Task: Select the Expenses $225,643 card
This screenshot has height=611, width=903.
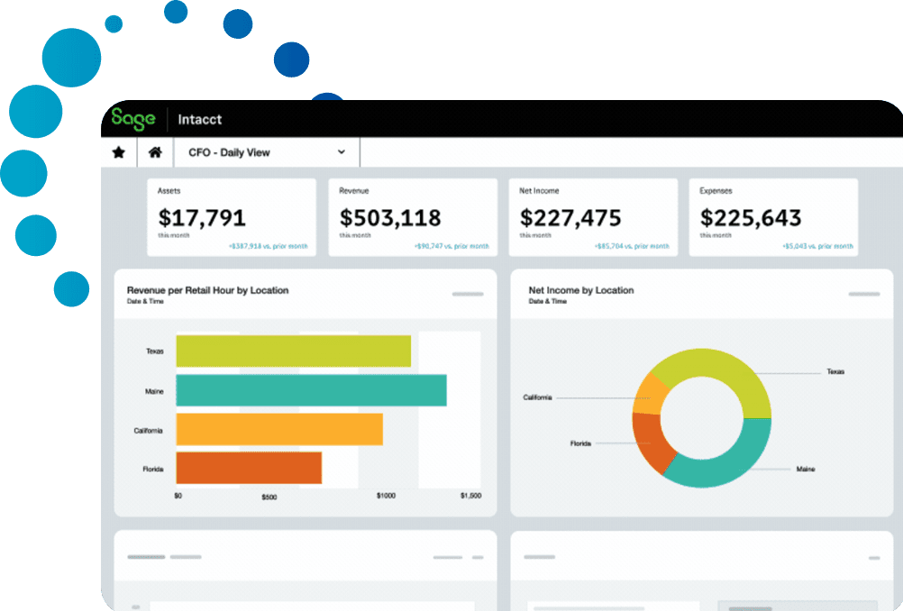Action: (x=773, y=217)
